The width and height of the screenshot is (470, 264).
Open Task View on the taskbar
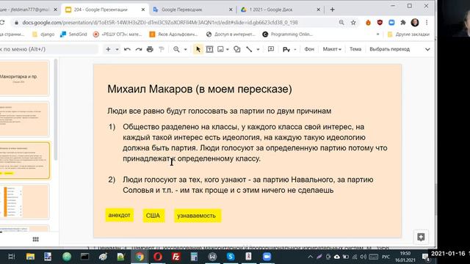click(12, 257)
